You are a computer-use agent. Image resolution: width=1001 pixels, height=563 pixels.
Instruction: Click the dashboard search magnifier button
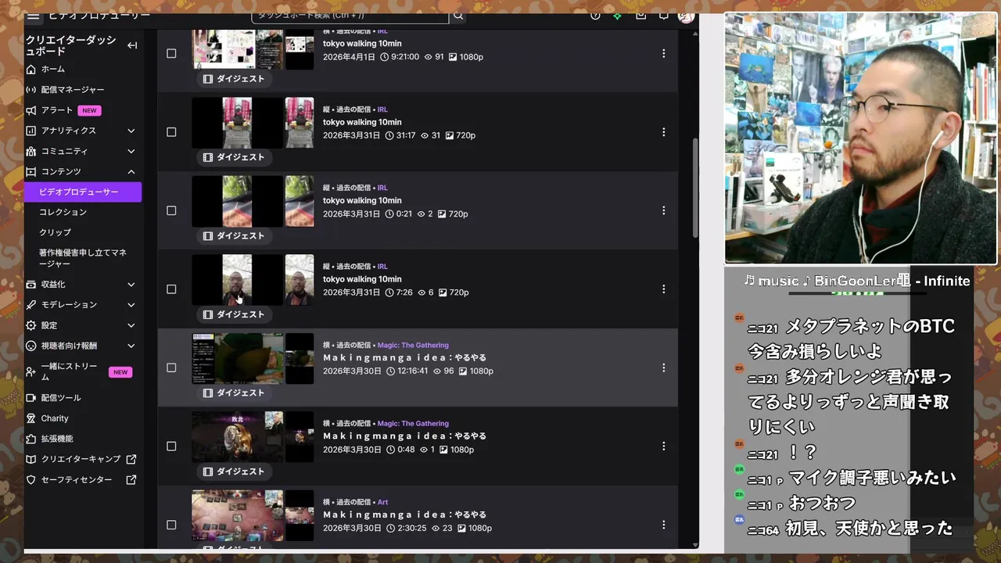(x=458, y=16)
